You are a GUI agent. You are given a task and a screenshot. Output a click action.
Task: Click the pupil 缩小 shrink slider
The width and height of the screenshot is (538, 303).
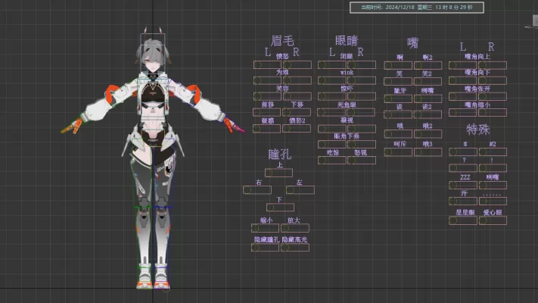click(x=257, y=228)
